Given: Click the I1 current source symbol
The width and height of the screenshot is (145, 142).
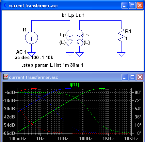Looking at the screenshot, I should [32, 38].
